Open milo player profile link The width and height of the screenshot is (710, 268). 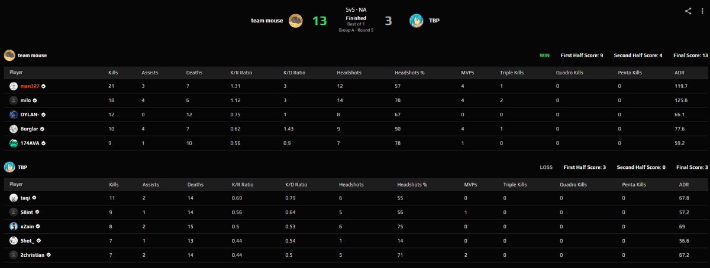click(x=25, y=100)
